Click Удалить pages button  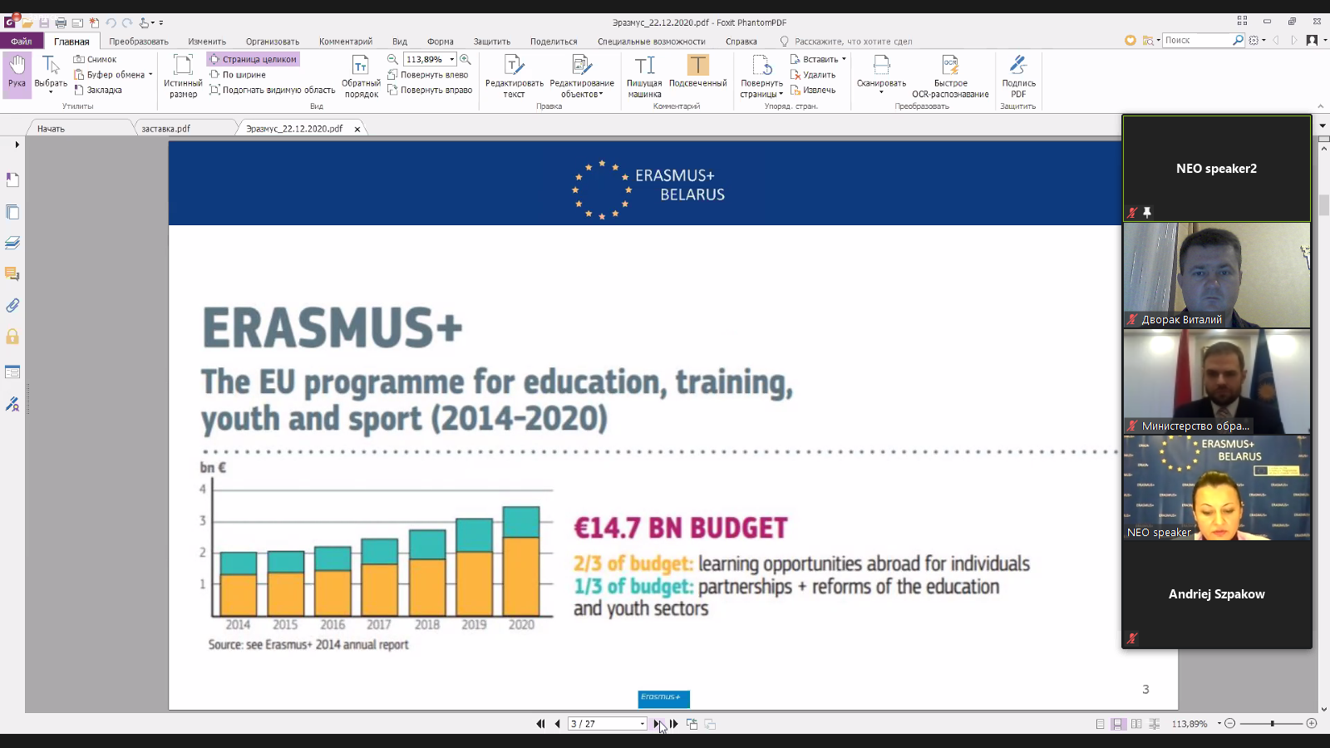pos(813,75)
